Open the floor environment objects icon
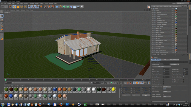Image resolution: width=191 pixels, height=107 pixels. click(x=75, y=7)
